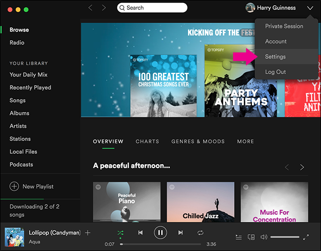Open 100 Greatest Christmas Songs Ever playlist
This screenshot has height=251, width=321.
coord(163,86)
